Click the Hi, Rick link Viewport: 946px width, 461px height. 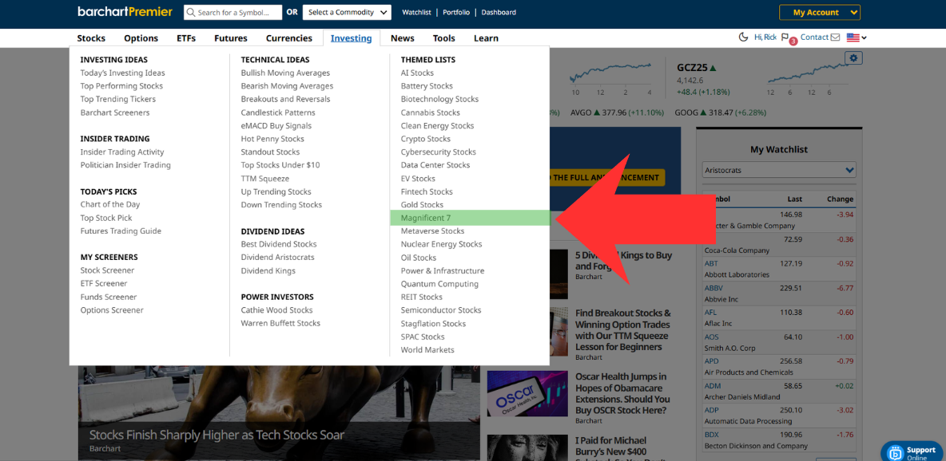point(765,37)
